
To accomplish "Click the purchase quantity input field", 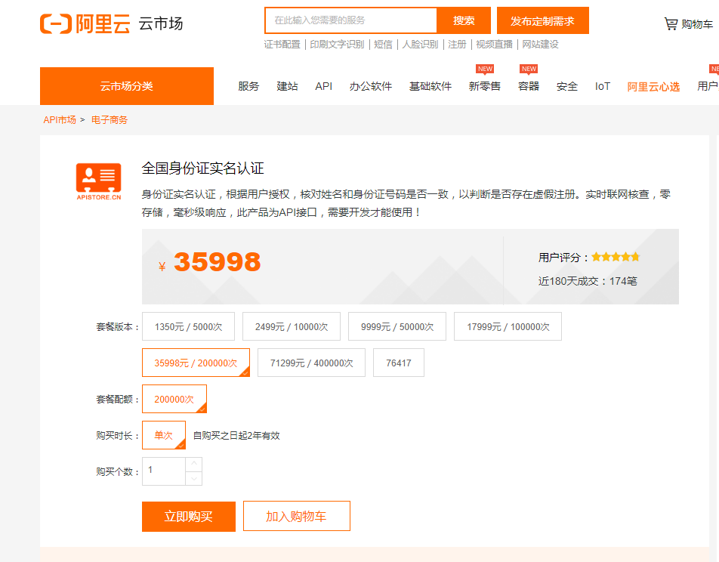I will coord(164,471).
